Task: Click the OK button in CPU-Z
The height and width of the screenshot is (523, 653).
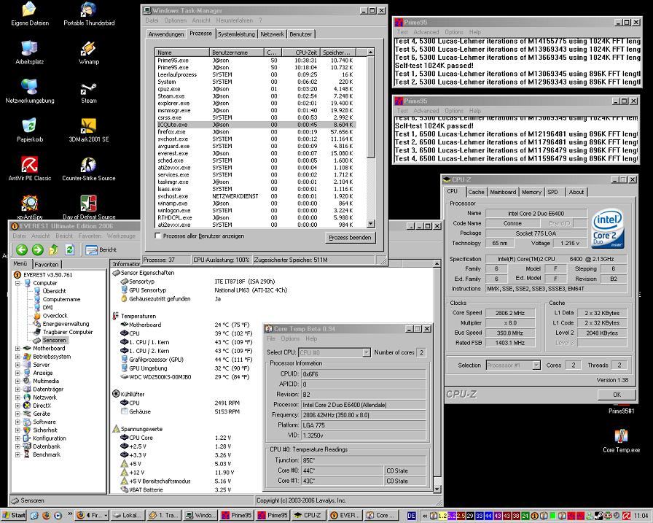Action: click(617, 395)
